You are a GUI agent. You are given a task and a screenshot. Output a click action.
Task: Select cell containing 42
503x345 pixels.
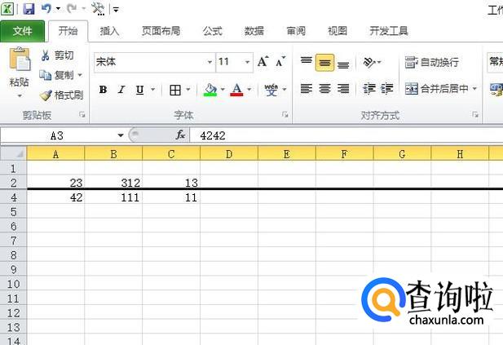(55, 197)
